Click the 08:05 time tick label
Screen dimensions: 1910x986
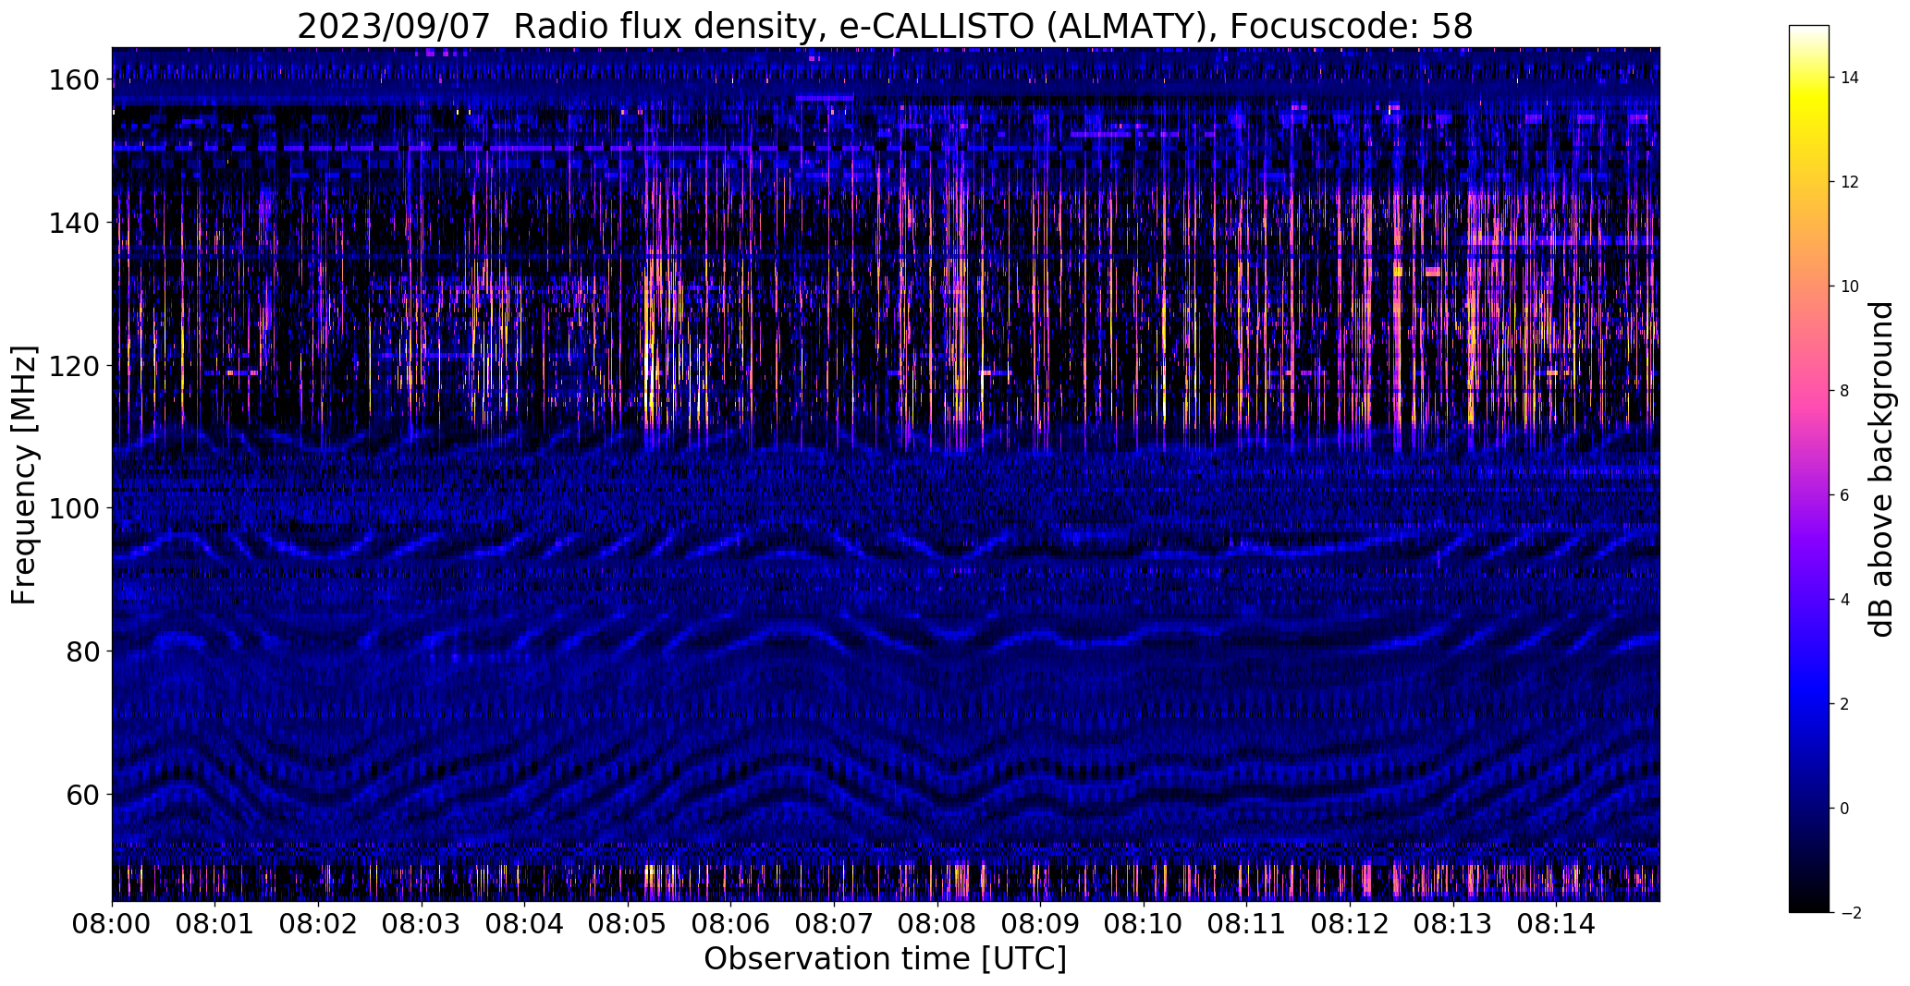(628, 925)
